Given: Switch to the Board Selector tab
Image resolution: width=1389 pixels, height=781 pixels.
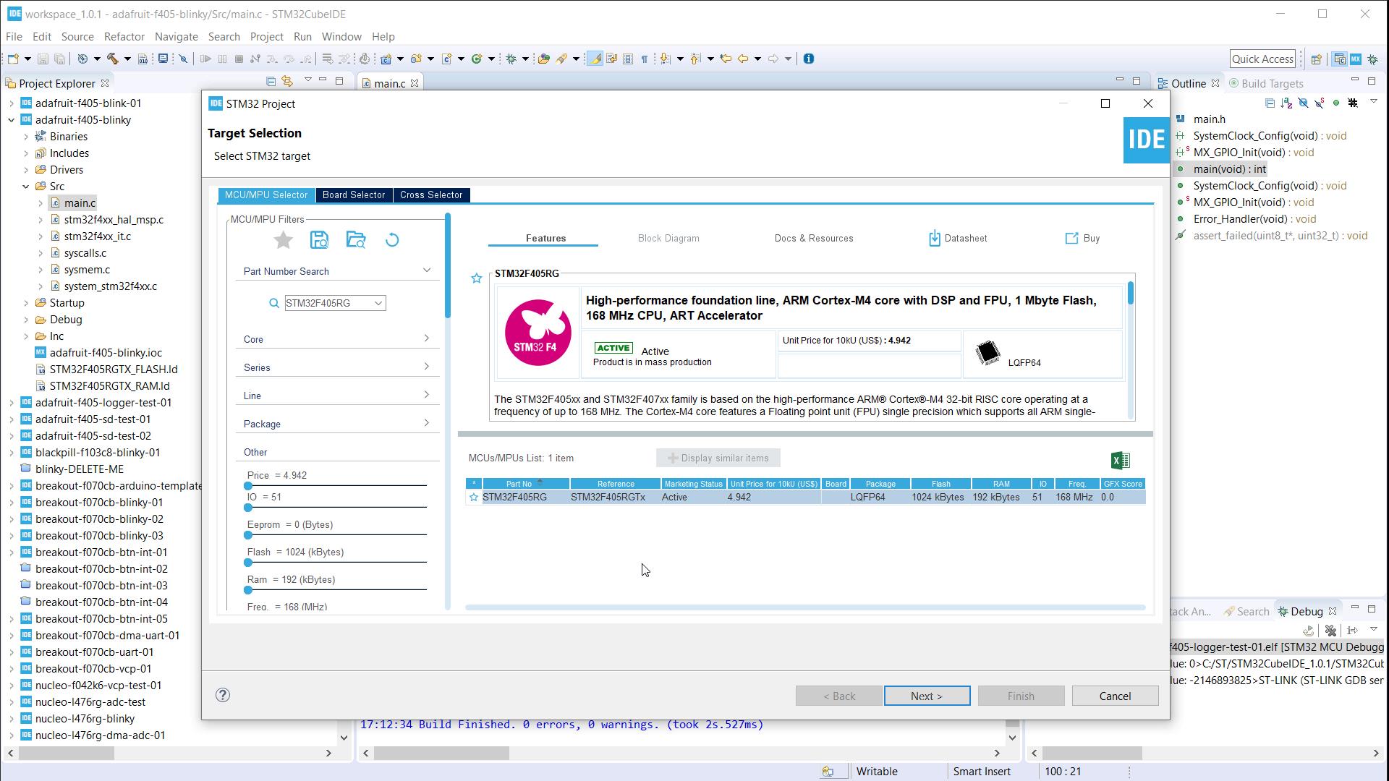Looking at the screenshot, I should [x=354, y=195].
